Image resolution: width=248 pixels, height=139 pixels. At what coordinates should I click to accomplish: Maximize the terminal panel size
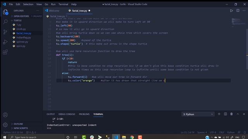(238, 114)
